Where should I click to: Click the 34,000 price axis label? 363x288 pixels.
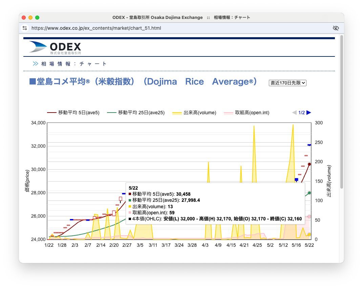(38, 123)
